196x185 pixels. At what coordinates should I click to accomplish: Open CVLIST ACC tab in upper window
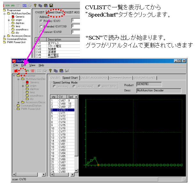click(x=72, y=12)
